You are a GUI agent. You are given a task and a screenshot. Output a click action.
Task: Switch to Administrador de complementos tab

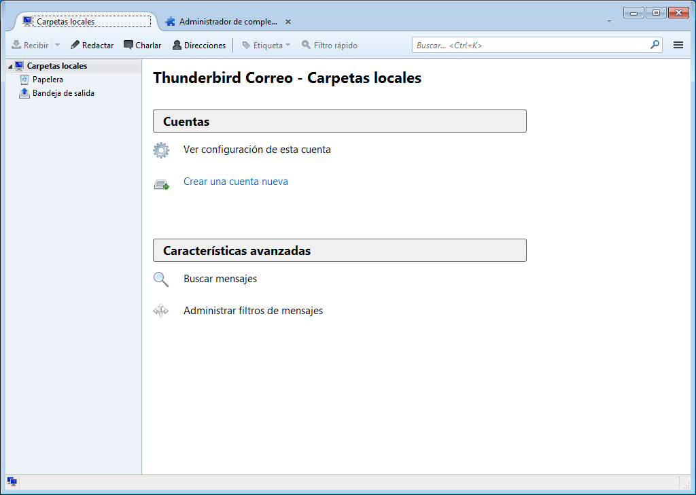228,22
